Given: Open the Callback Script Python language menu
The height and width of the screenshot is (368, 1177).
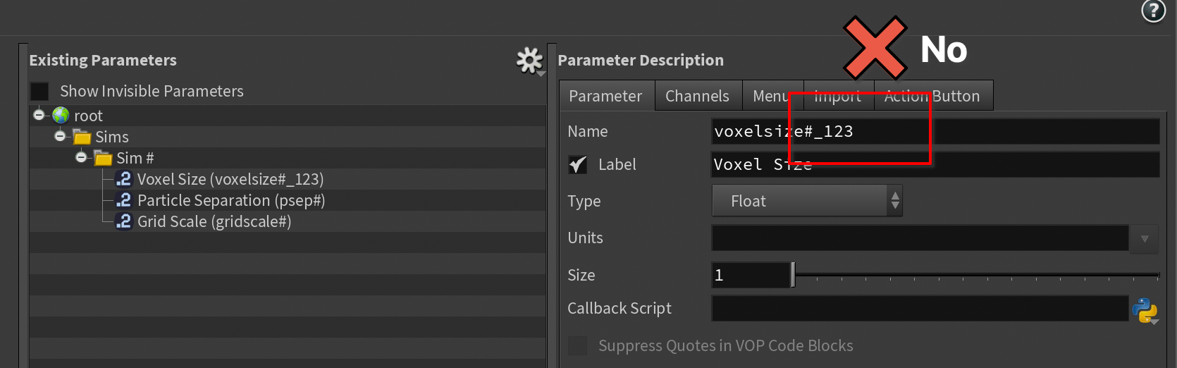Looking at the screenshot, I should point(1145,310).
